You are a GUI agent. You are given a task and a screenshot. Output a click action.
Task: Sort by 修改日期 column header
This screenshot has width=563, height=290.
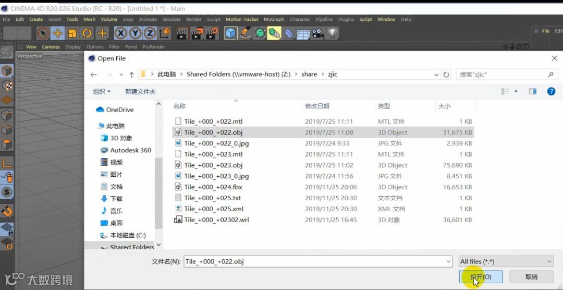pyautogui.click(x=317, y=106)
